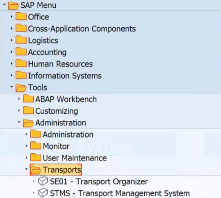Collapse the SAP Menu root node arrow

[x=4, y=5]
